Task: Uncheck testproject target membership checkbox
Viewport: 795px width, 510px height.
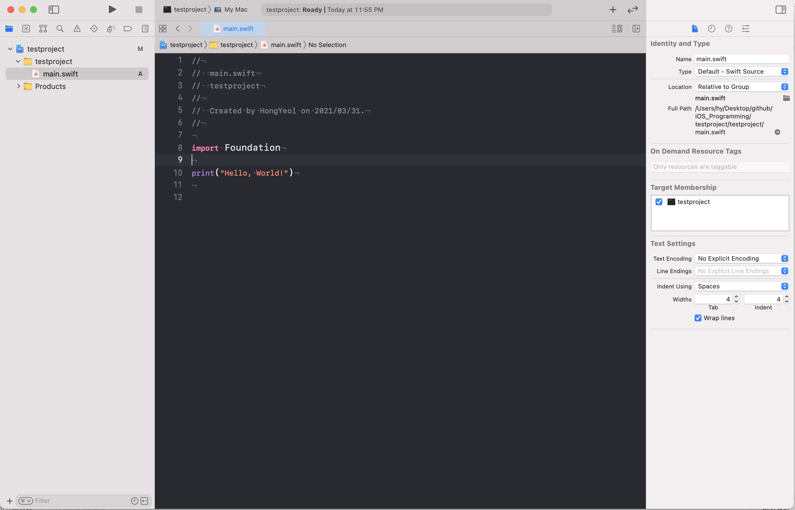Action: pyautogui.click(x=659, y=202)
